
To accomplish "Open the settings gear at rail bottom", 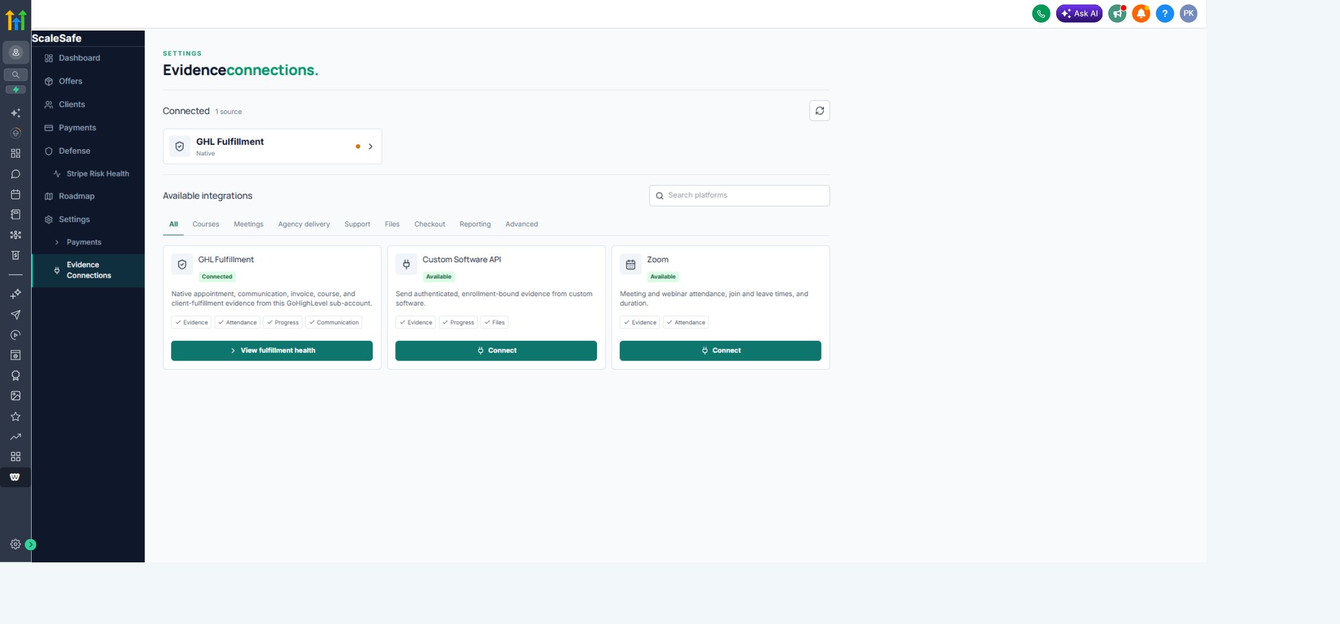I will click(15, 544).
